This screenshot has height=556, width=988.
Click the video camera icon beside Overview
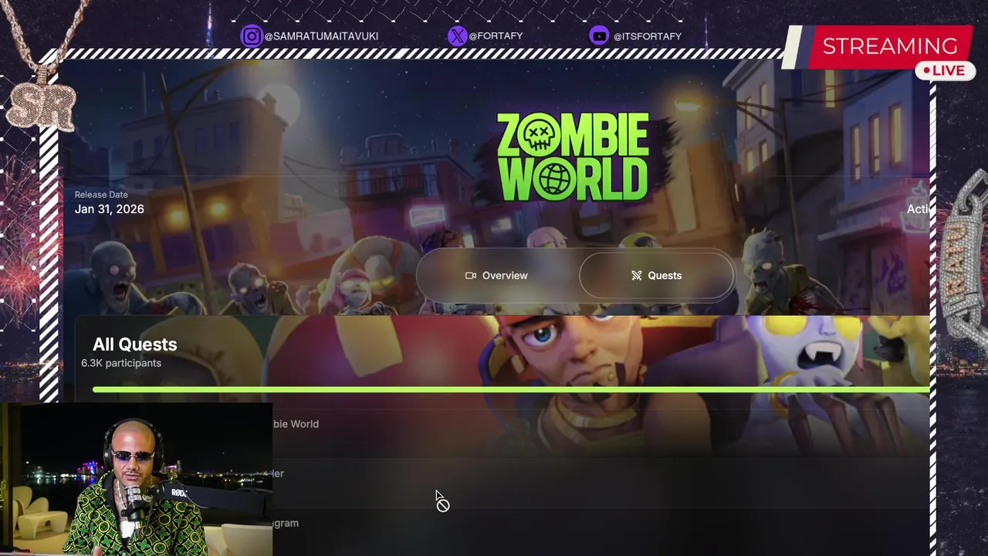pyautogui.click(x=471, y=276)
